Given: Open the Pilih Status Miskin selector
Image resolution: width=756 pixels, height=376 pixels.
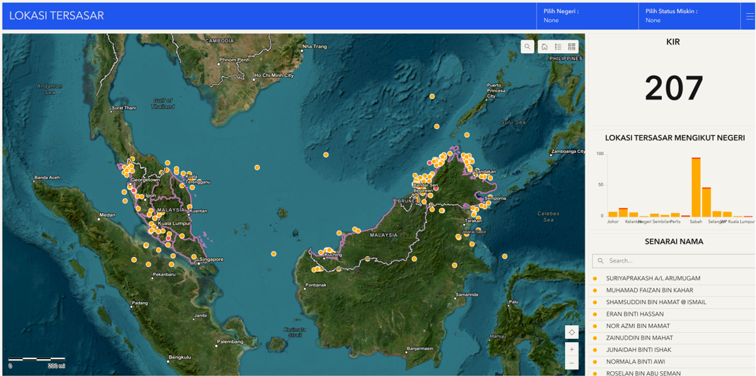Looking at the screenshot, I should [x=689, y=16].
